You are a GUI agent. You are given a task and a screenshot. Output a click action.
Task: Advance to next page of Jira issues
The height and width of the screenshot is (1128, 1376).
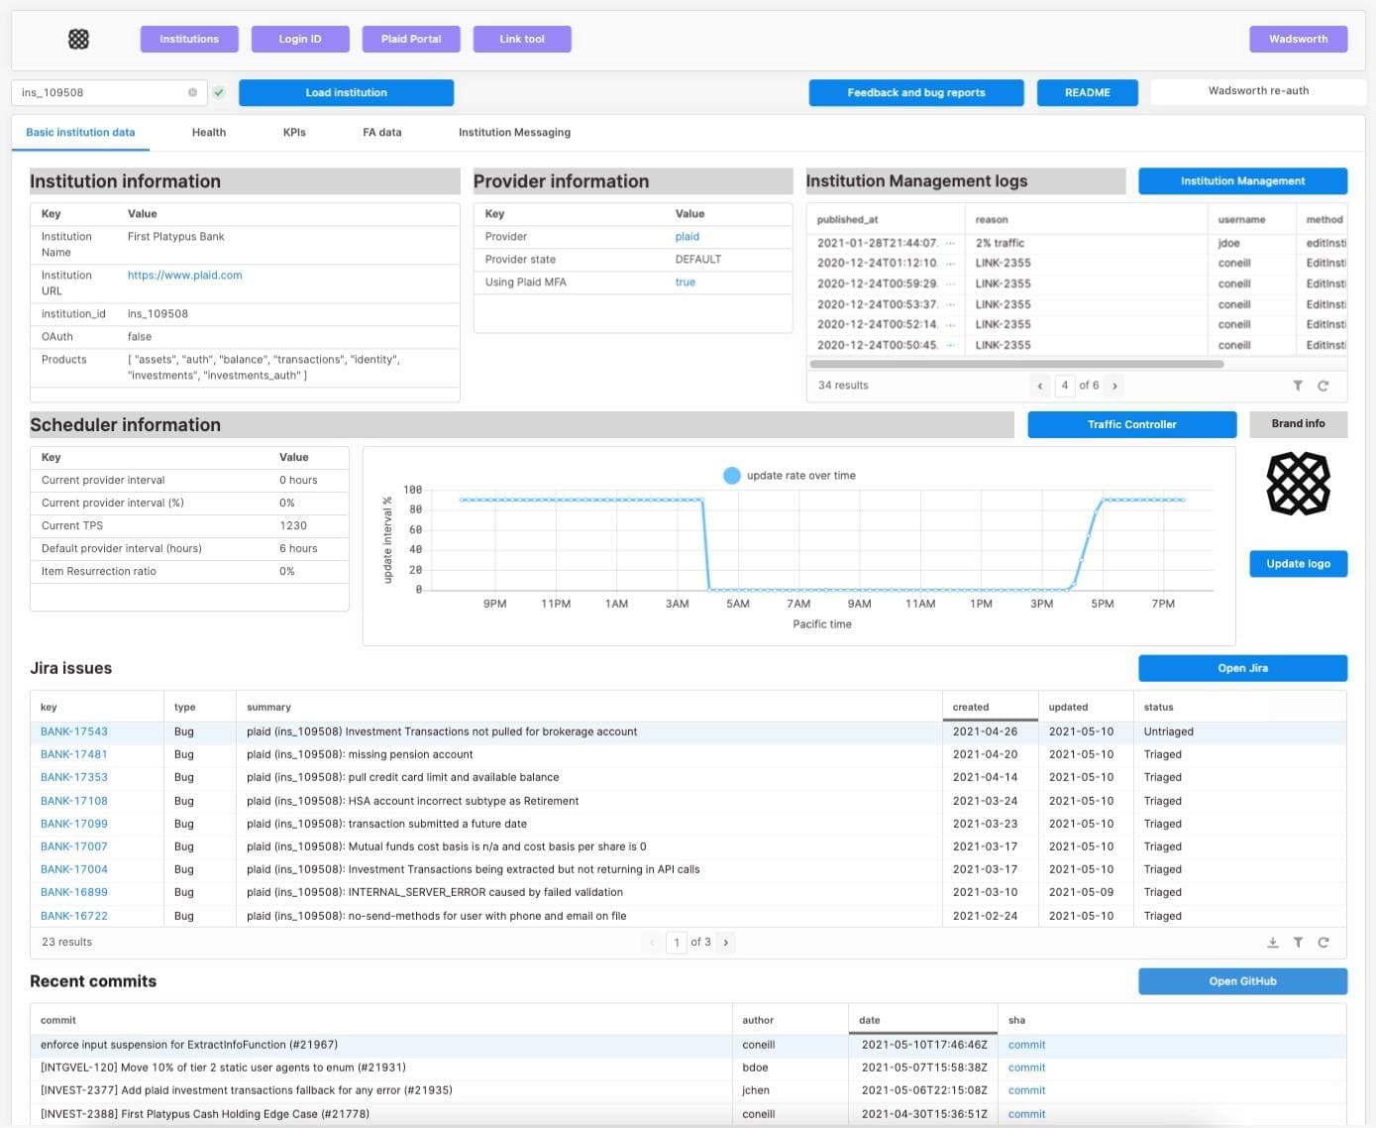pos(726,943)
